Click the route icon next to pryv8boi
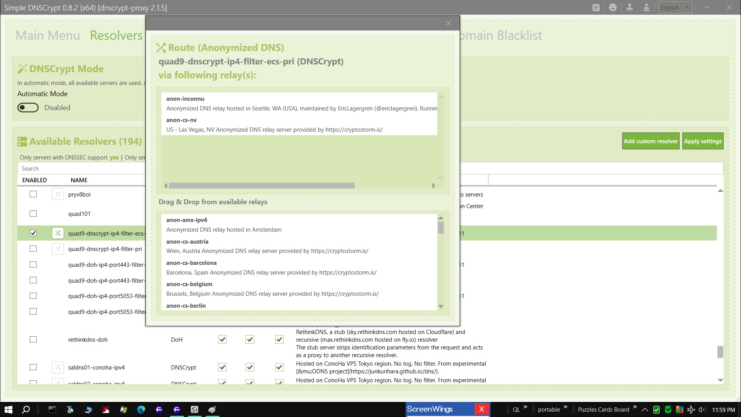 (58, 194)
